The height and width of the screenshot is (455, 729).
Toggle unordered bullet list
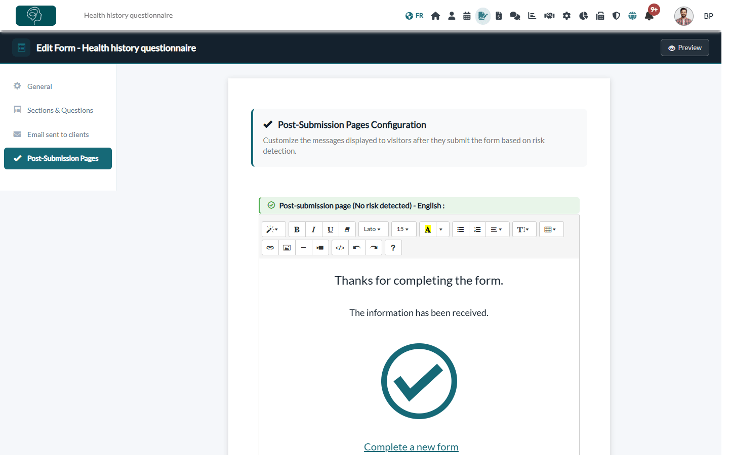(461, 230)
